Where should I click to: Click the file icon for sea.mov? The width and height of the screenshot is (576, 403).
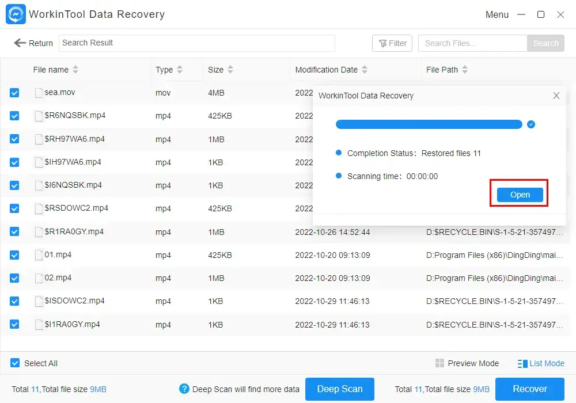coord(39,93)
